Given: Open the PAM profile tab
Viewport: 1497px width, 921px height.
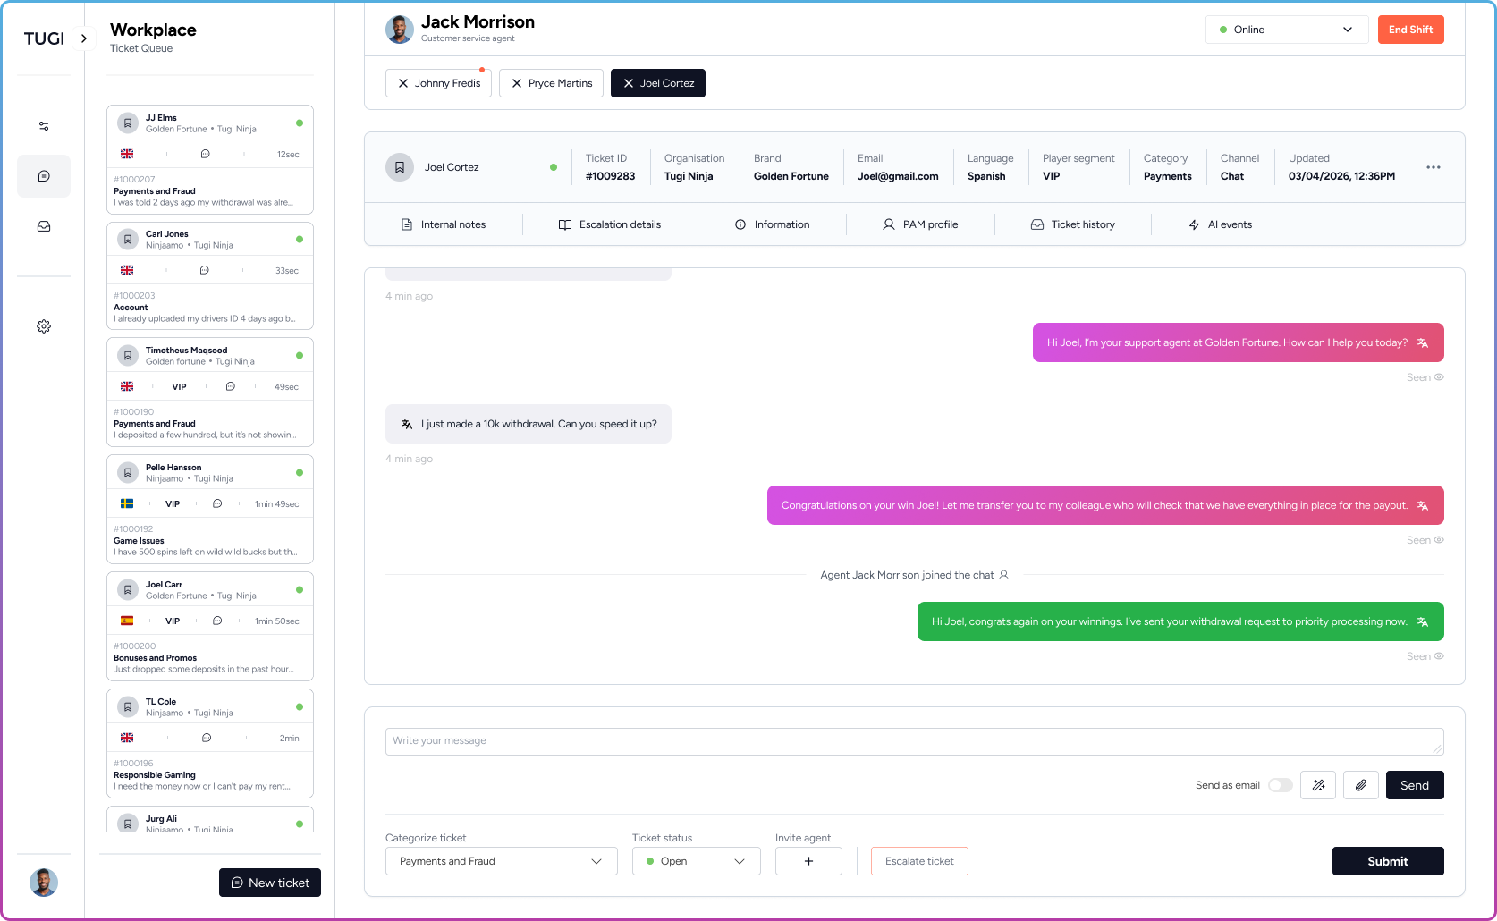Looking at the screenshot, I should point(920,224).
